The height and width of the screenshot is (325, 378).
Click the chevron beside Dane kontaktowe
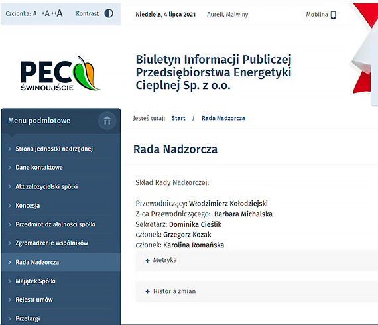click(10, 168)
